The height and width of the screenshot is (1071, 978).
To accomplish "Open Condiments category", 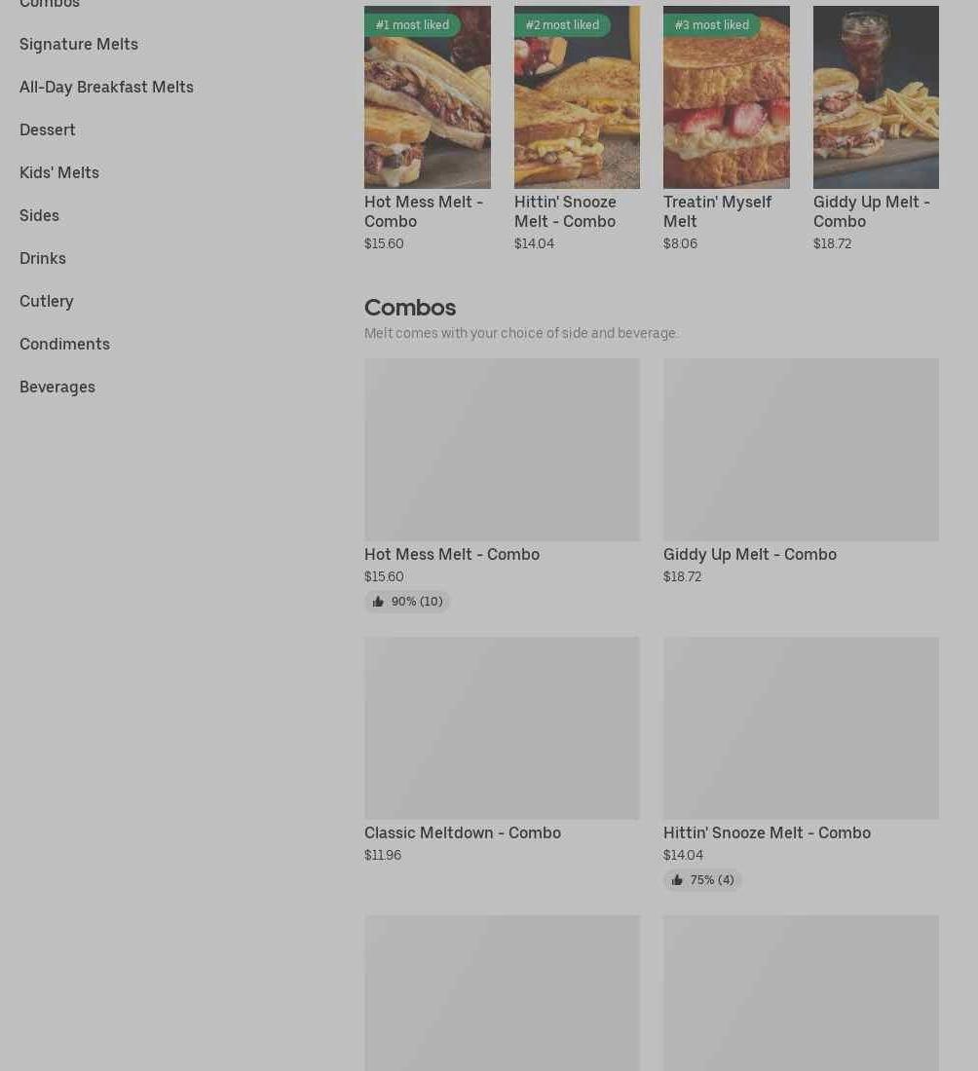I will (64, 345).
